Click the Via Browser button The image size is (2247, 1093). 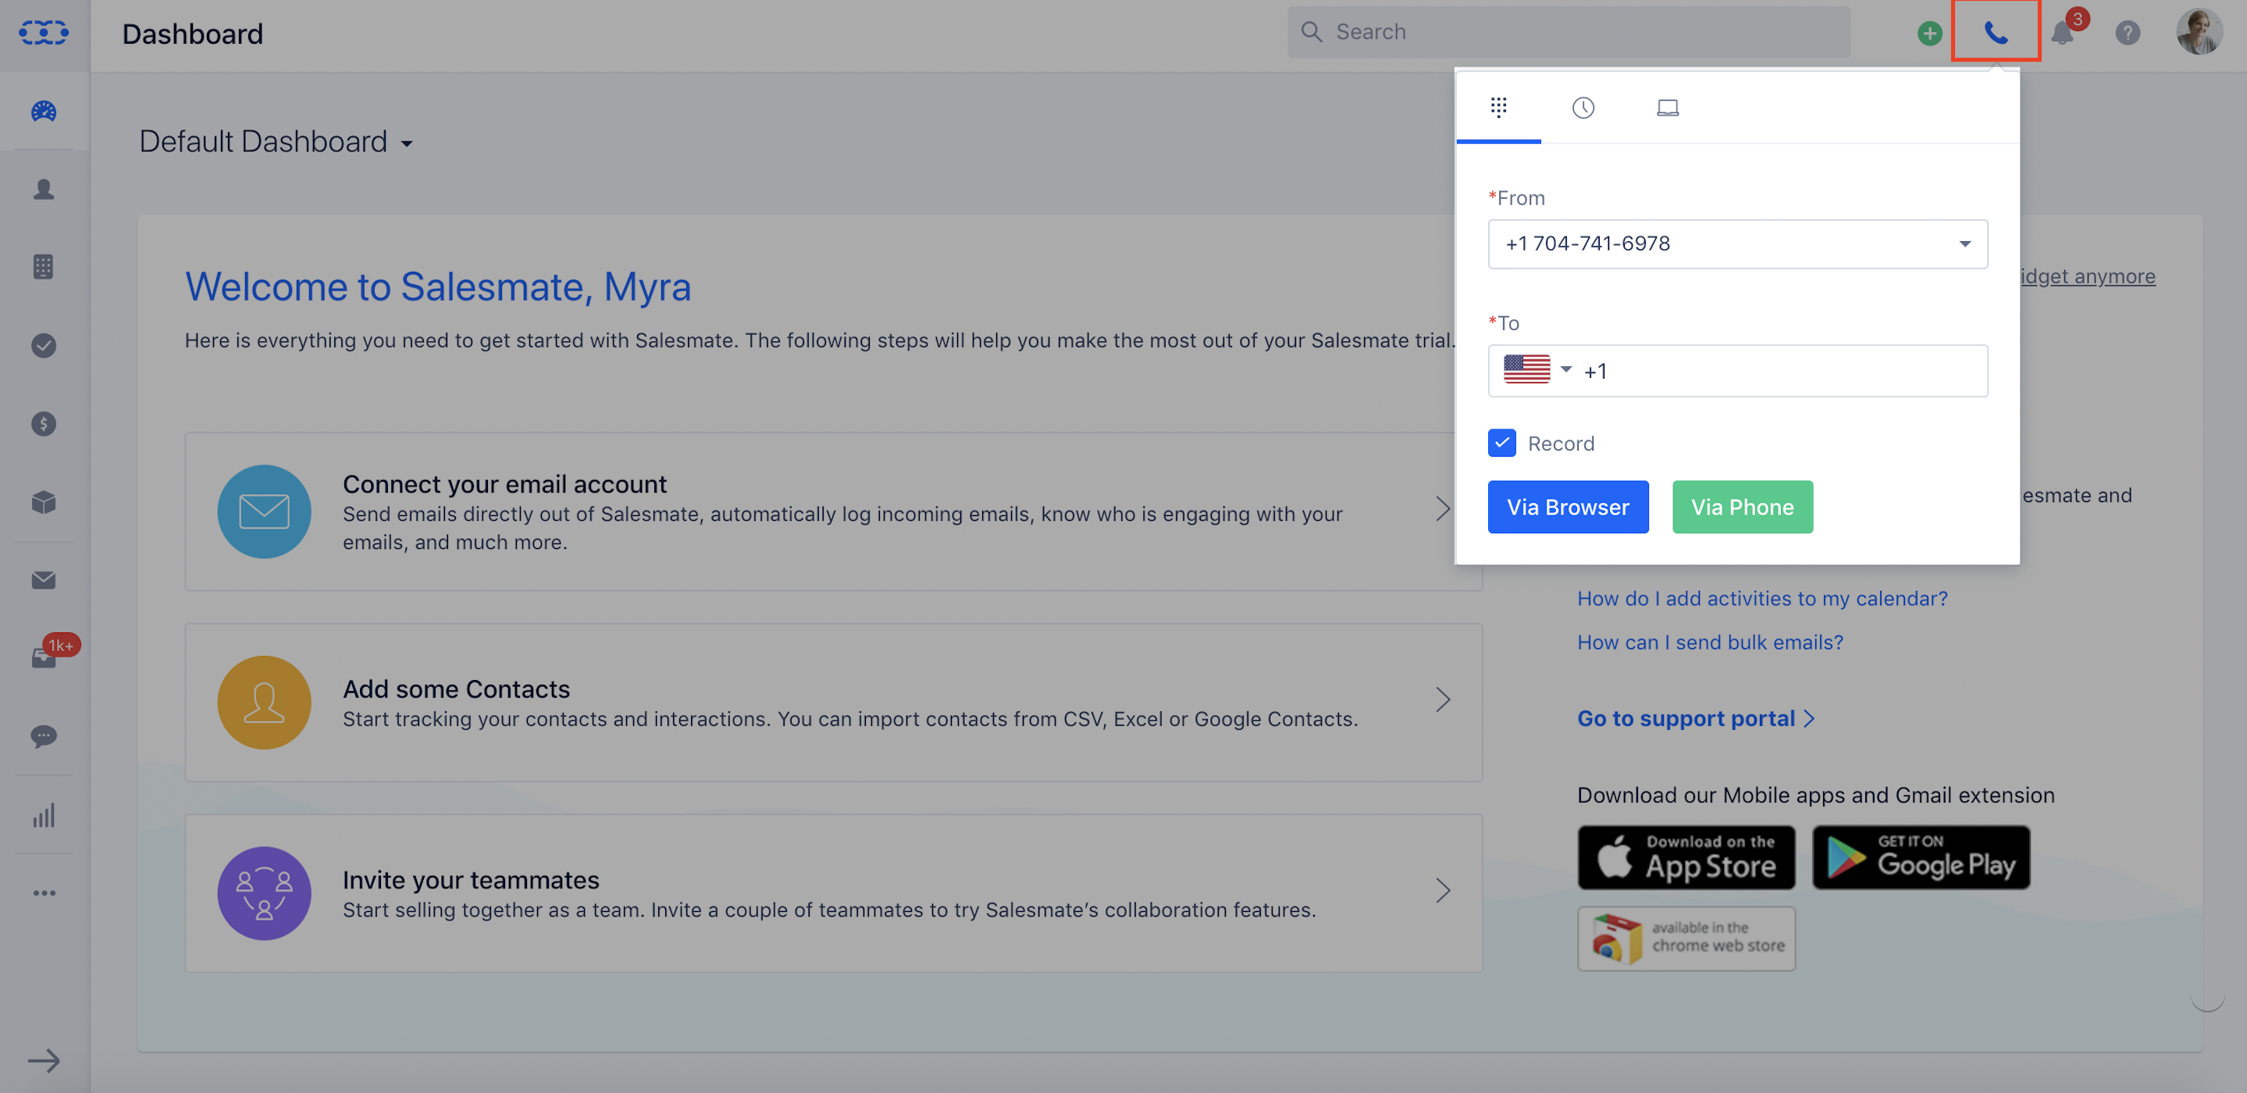pos(1569,507)
